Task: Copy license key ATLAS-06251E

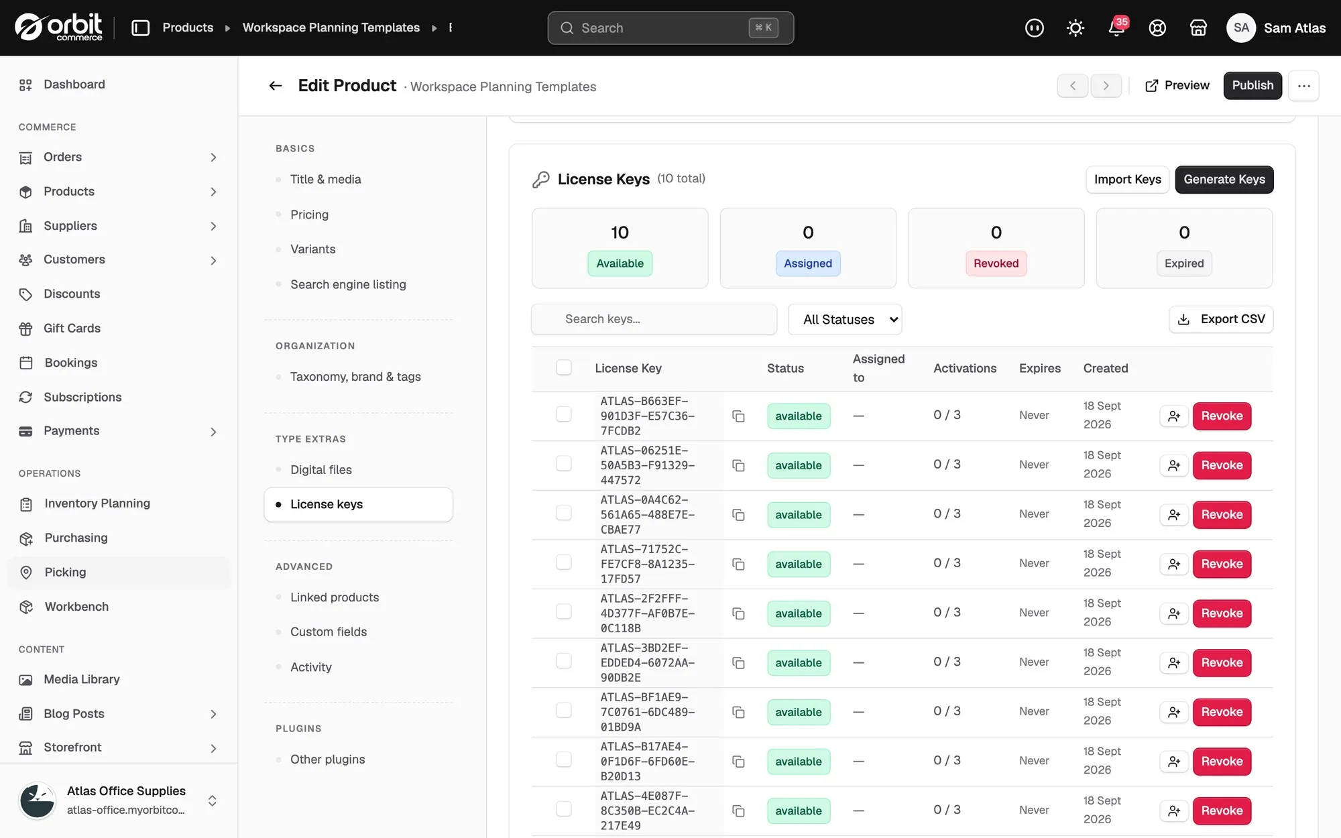Action: 738,465
